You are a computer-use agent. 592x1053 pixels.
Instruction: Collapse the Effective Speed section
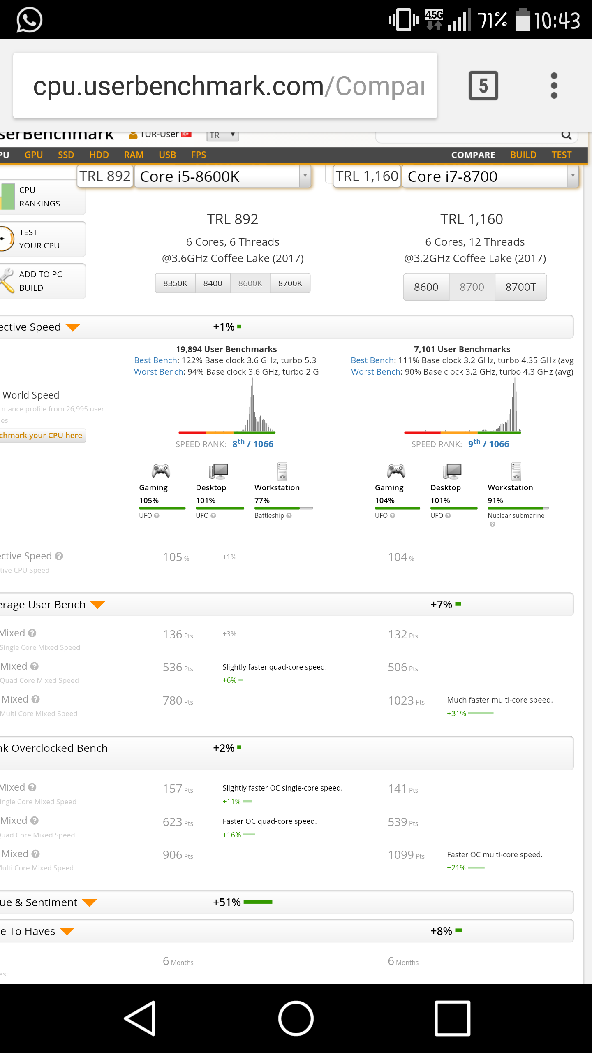point(73,327)
